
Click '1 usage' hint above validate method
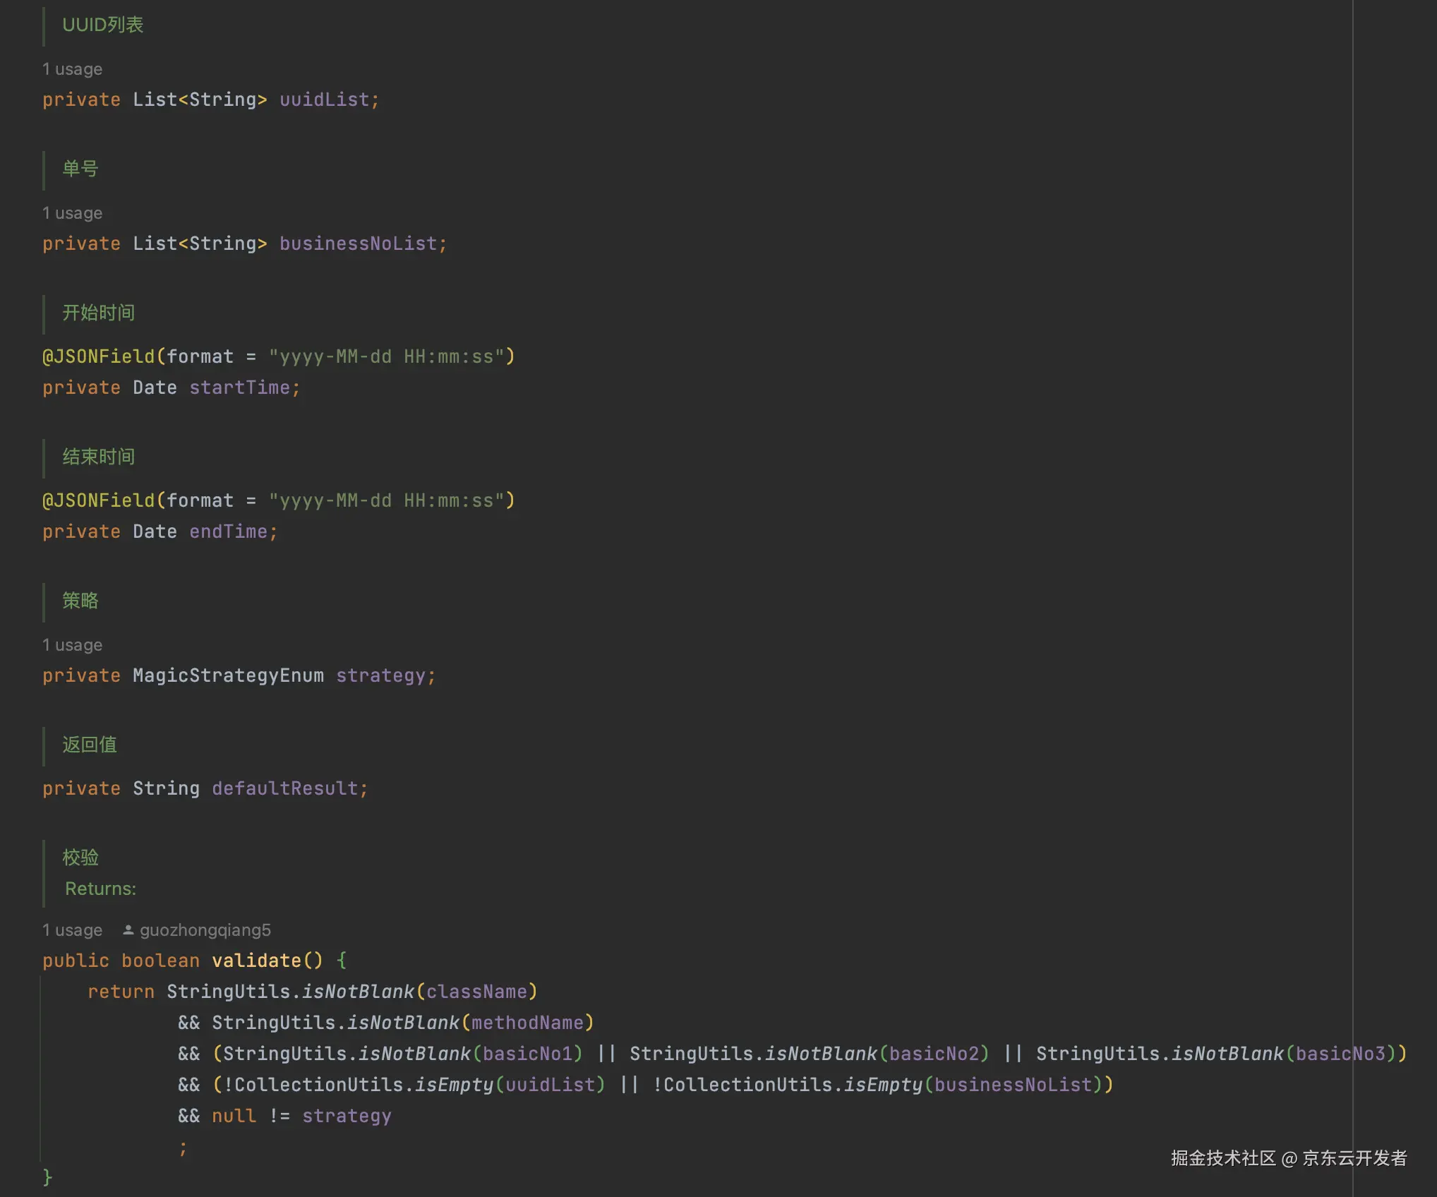(x=72, y=930)
